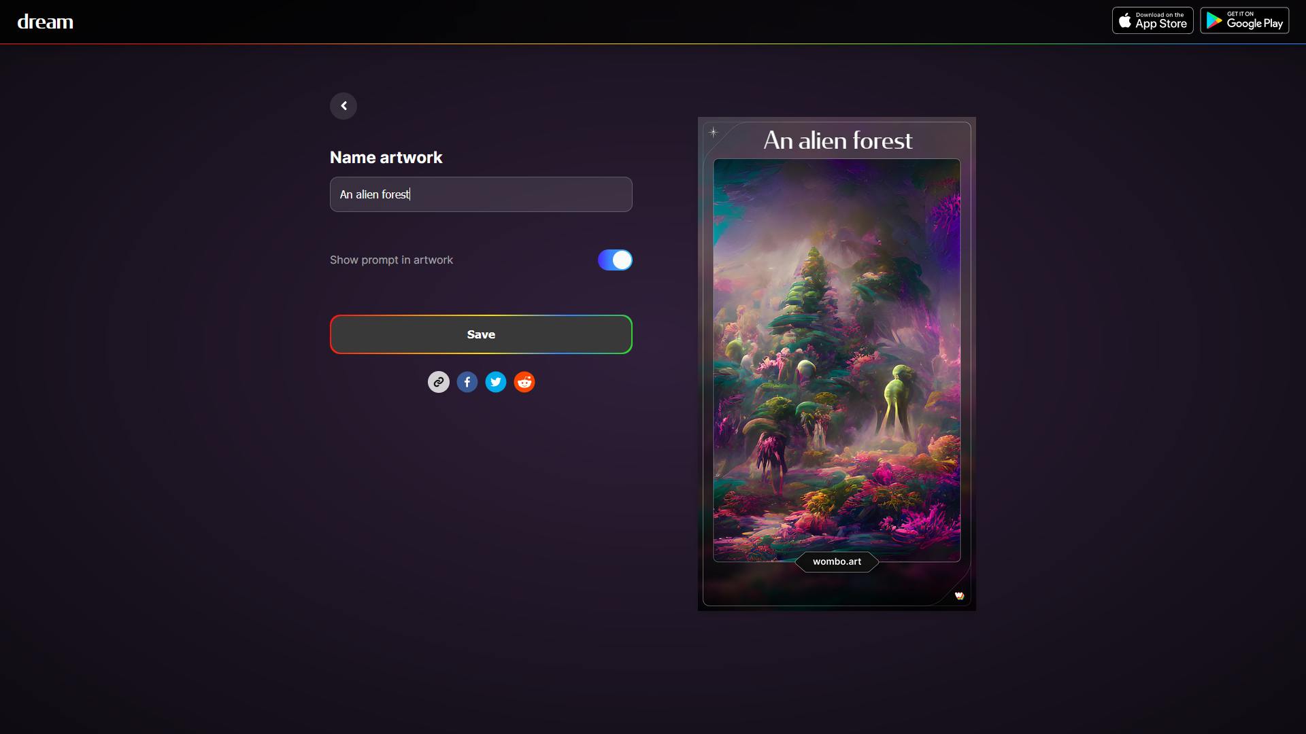Click the wombo.art label under the artwork

[x=837, y=561]
